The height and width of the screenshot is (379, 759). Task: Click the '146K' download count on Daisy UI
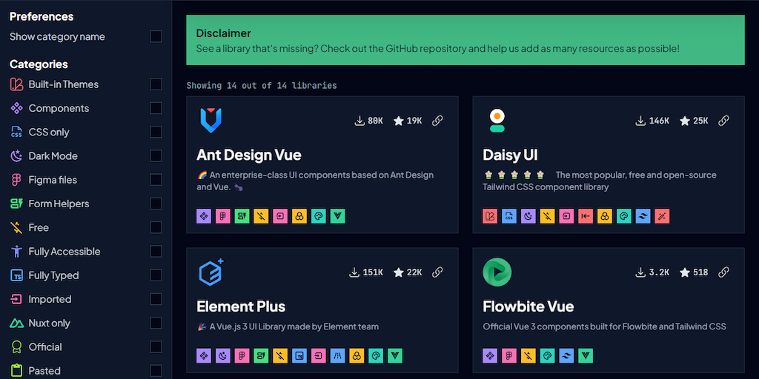[x=659, y=121]
